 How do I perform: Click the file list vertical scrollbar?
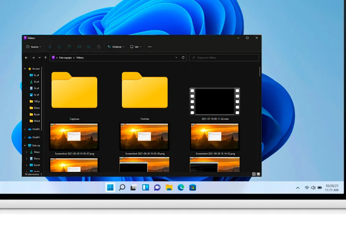point(260,72)
